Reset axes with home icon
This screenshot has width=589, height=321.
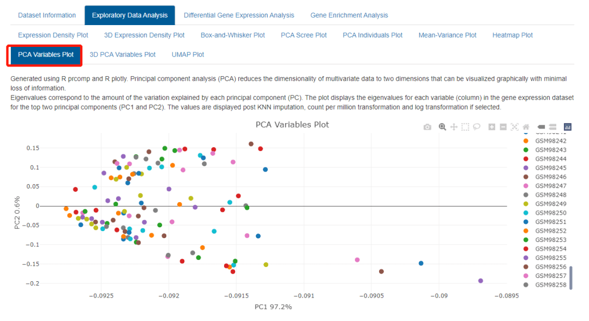(x=526, y=127)
